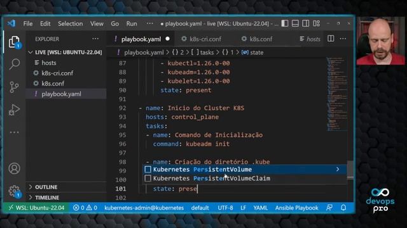Open the notifications bell icon
The width and height of the screenshot is (407, 228).
[343, 208]
